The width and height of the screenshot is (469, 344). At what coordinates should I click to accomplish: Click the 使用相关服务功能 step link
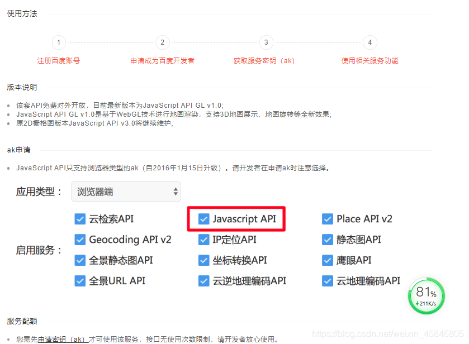click(370, 61)
